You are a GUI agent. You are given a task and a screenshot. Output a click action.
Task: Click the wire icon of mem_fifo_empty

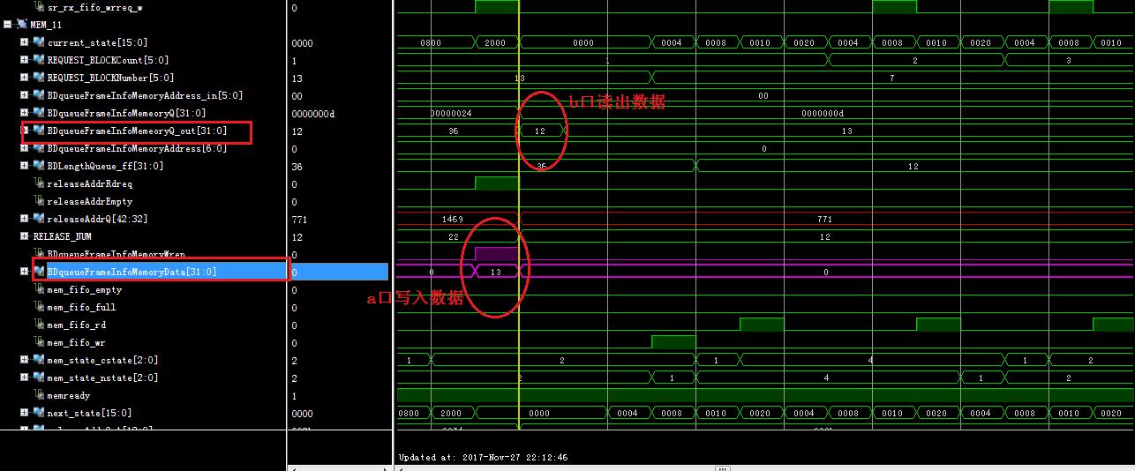[x=39, y=289]
